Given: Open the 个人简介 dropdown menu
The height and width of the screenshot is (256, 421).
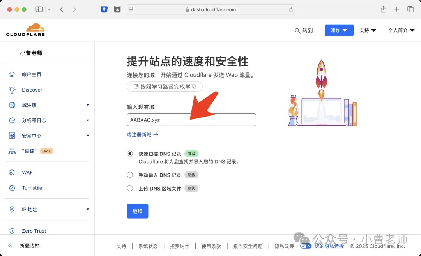Looking at the screenshot, I should (x=401, y=30).
